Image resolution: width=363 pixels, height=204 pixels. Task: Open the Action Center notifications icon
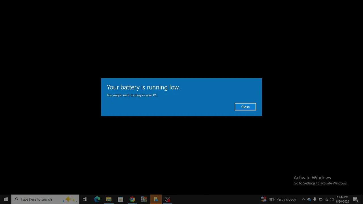(x=356, y=199)
